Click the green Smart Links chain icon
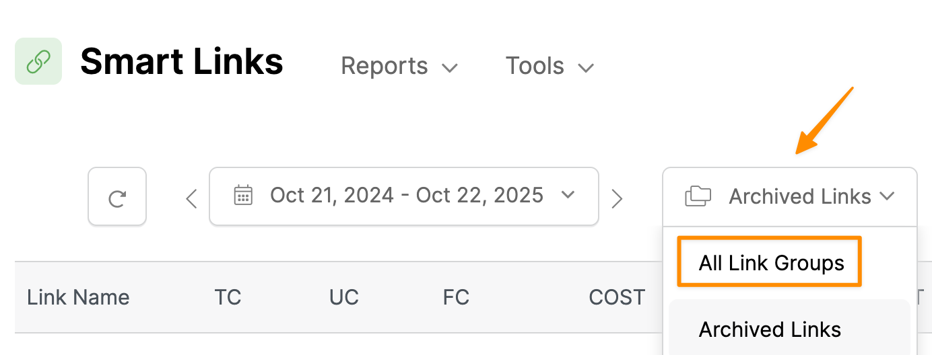This screenshot has height=355, width=932. [x=38, y=62]
